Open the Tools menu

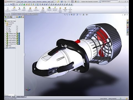point(34,2)
